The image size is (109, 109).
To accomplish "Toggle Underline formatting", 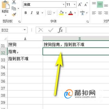I will 38,13.
